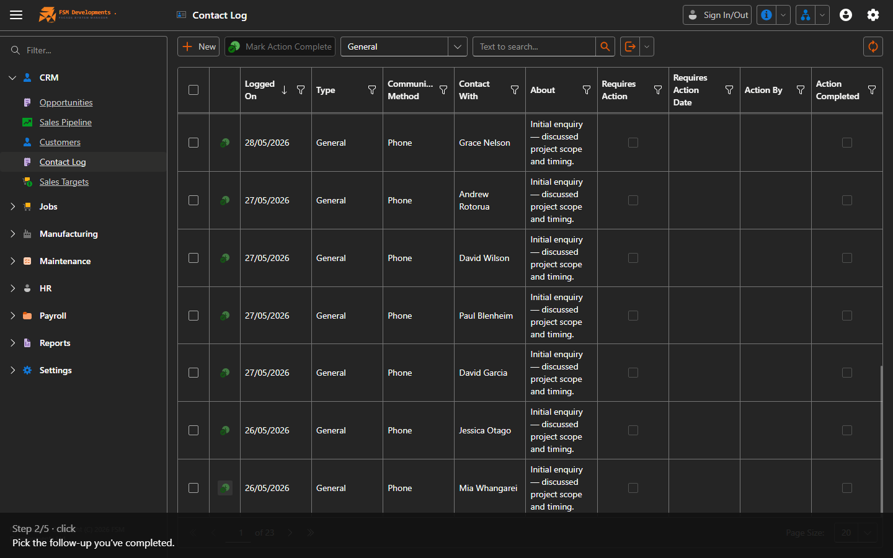Open the settings gear icon
Viewport: 893px width, 558px height.
pos(873,15)
